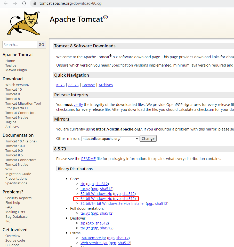Download 32-bit/64-bit Windows Service Installer

tap(112, 204)
